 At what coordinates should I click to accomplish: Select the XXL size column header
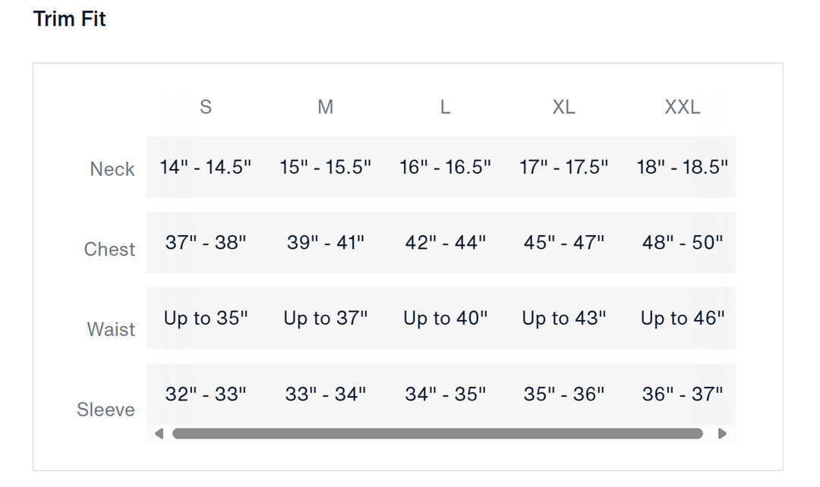coord(682,107)
